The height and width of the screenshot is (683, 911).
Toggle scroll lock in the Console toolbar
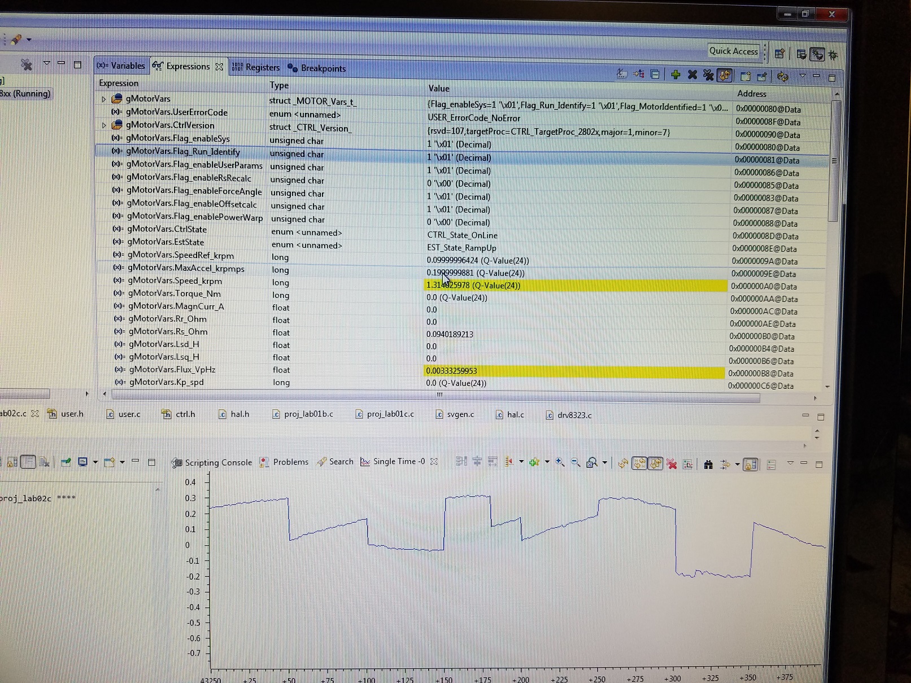[x=12, y=462]
